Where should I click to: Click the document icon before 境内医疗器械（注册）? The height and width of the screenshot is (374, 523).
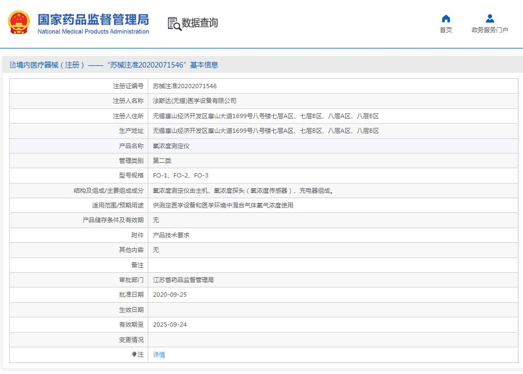click(x=13, y=65)
